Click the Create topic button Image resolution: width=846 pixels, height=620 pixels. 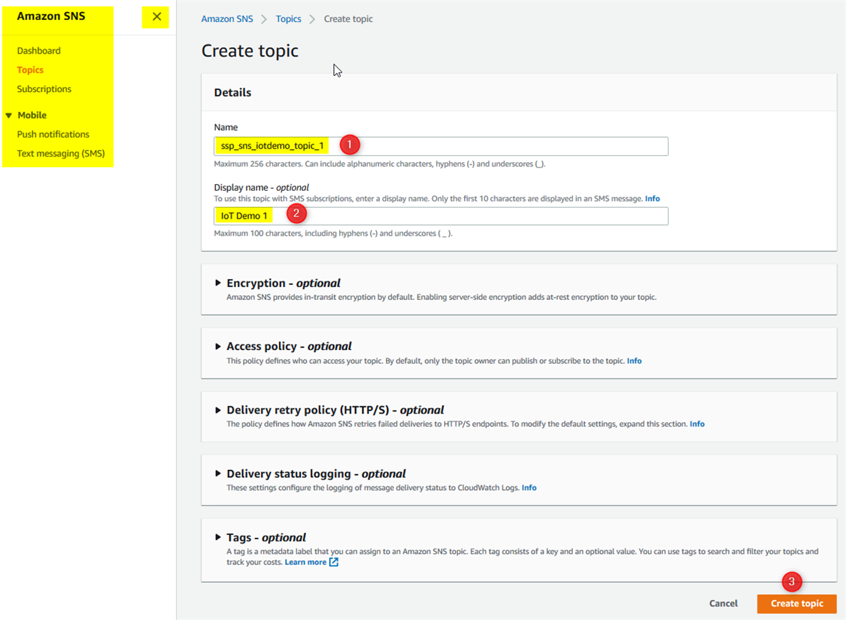[797, 604]
